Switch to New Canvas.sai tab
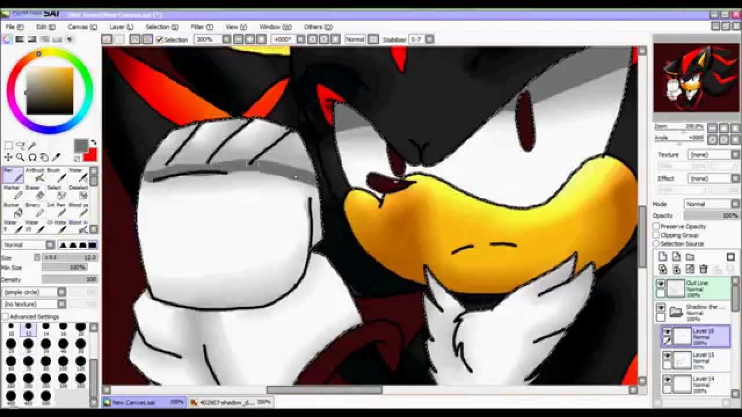 (144, 402)
